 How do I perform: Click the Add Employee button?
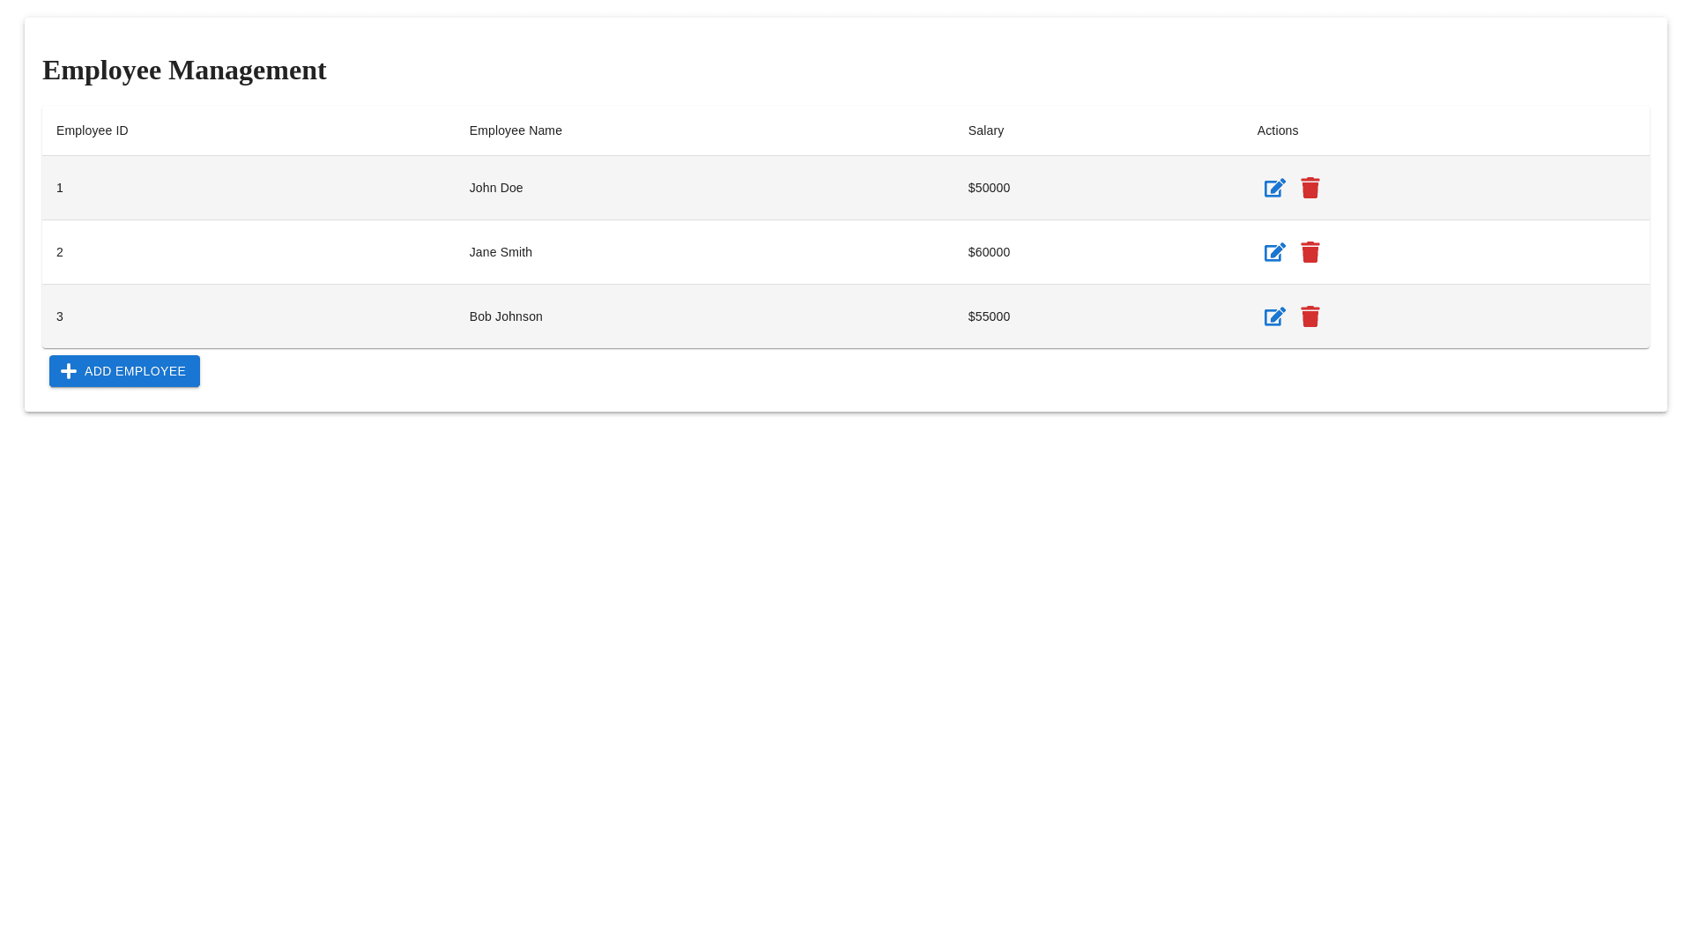coord(124,371)
